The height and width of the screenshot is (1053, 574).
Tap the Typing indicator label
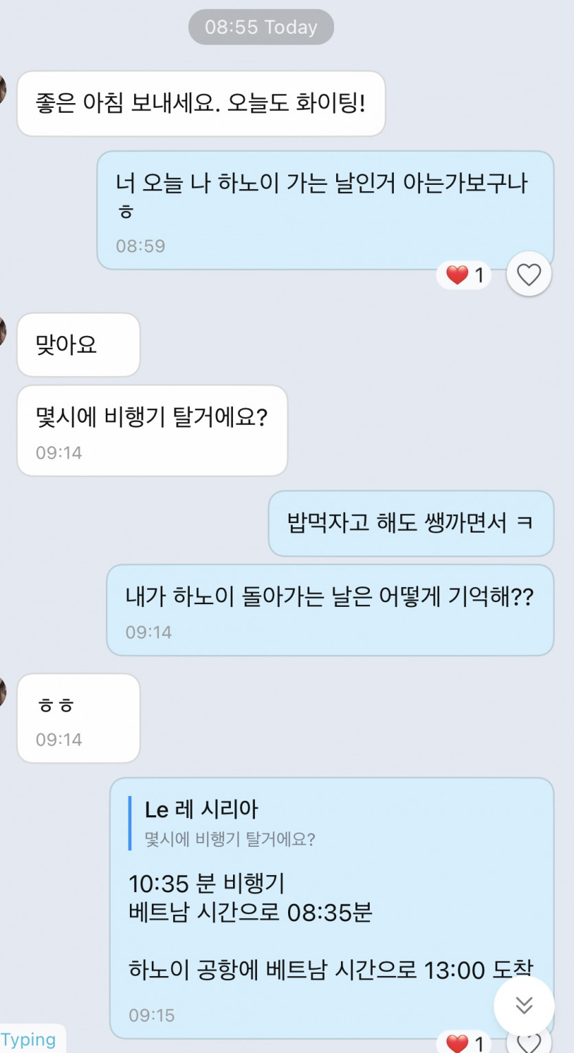(x=29, y=1040)
